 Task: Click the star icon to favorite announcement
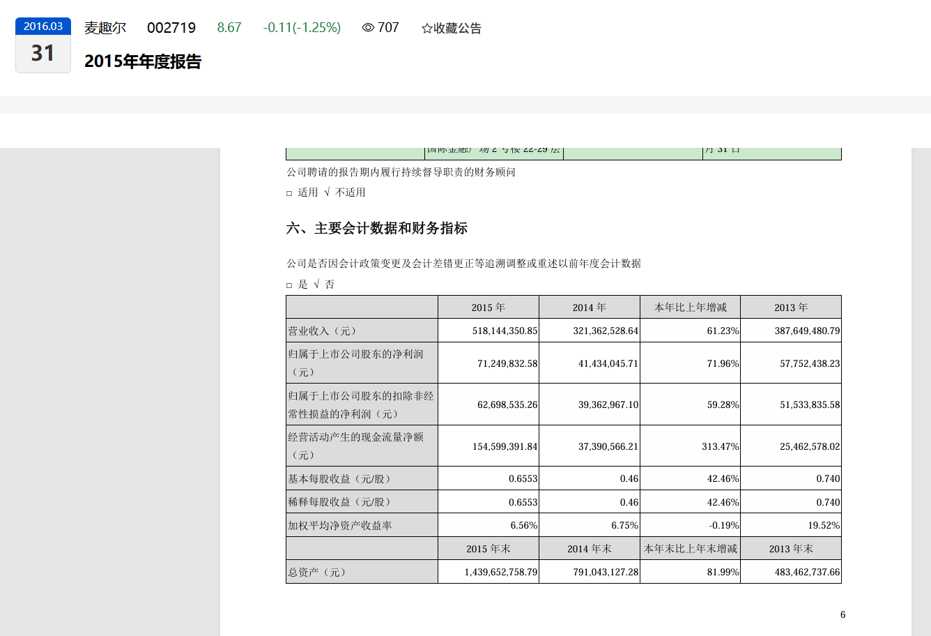[427, 29]
